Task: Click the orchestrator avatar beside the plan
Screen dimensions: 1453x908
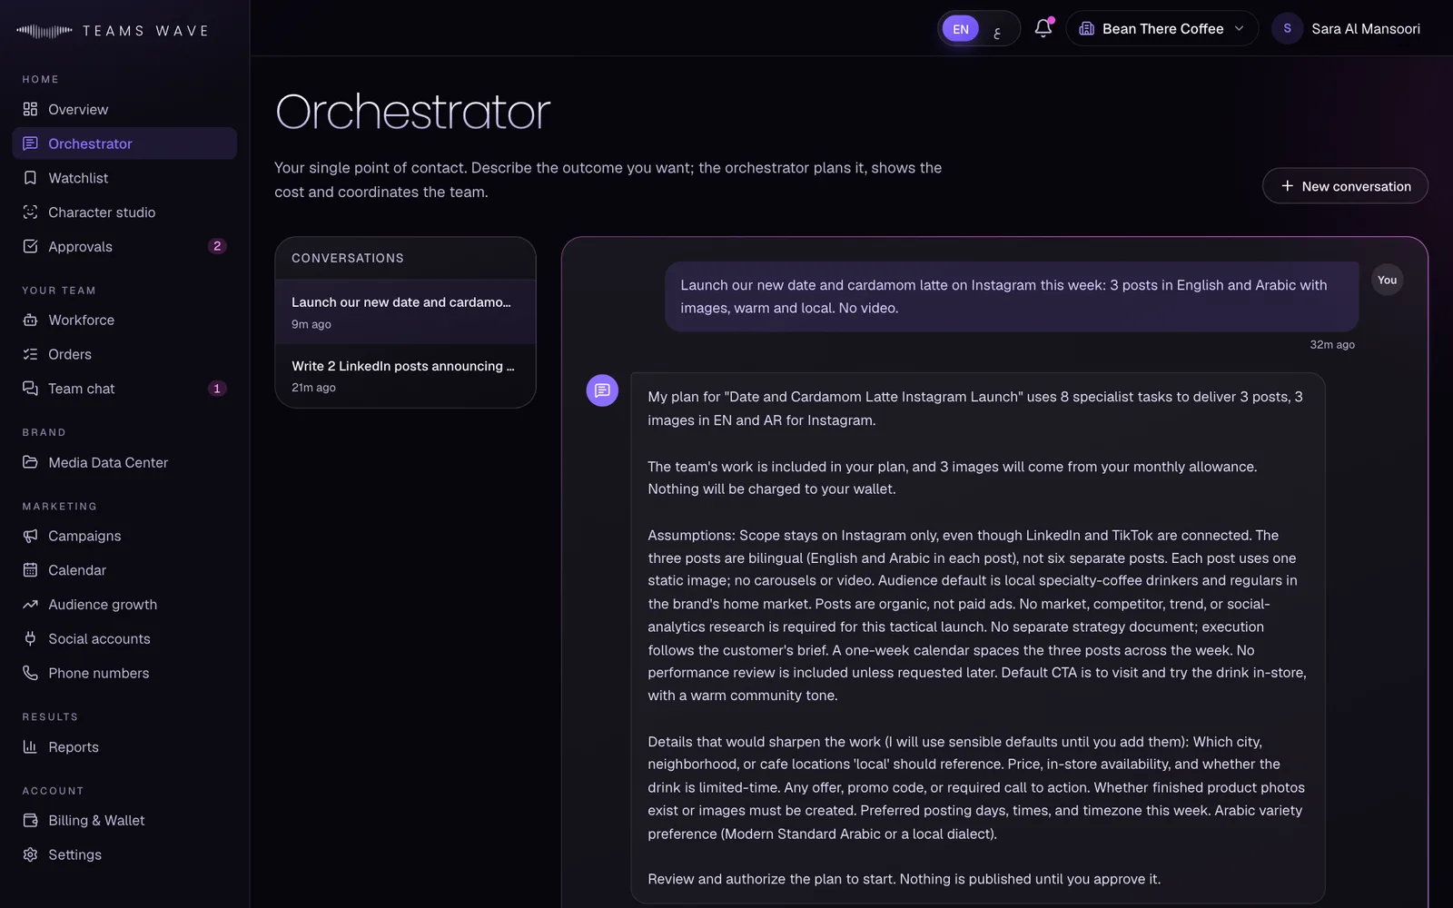Action: [602, 390]
